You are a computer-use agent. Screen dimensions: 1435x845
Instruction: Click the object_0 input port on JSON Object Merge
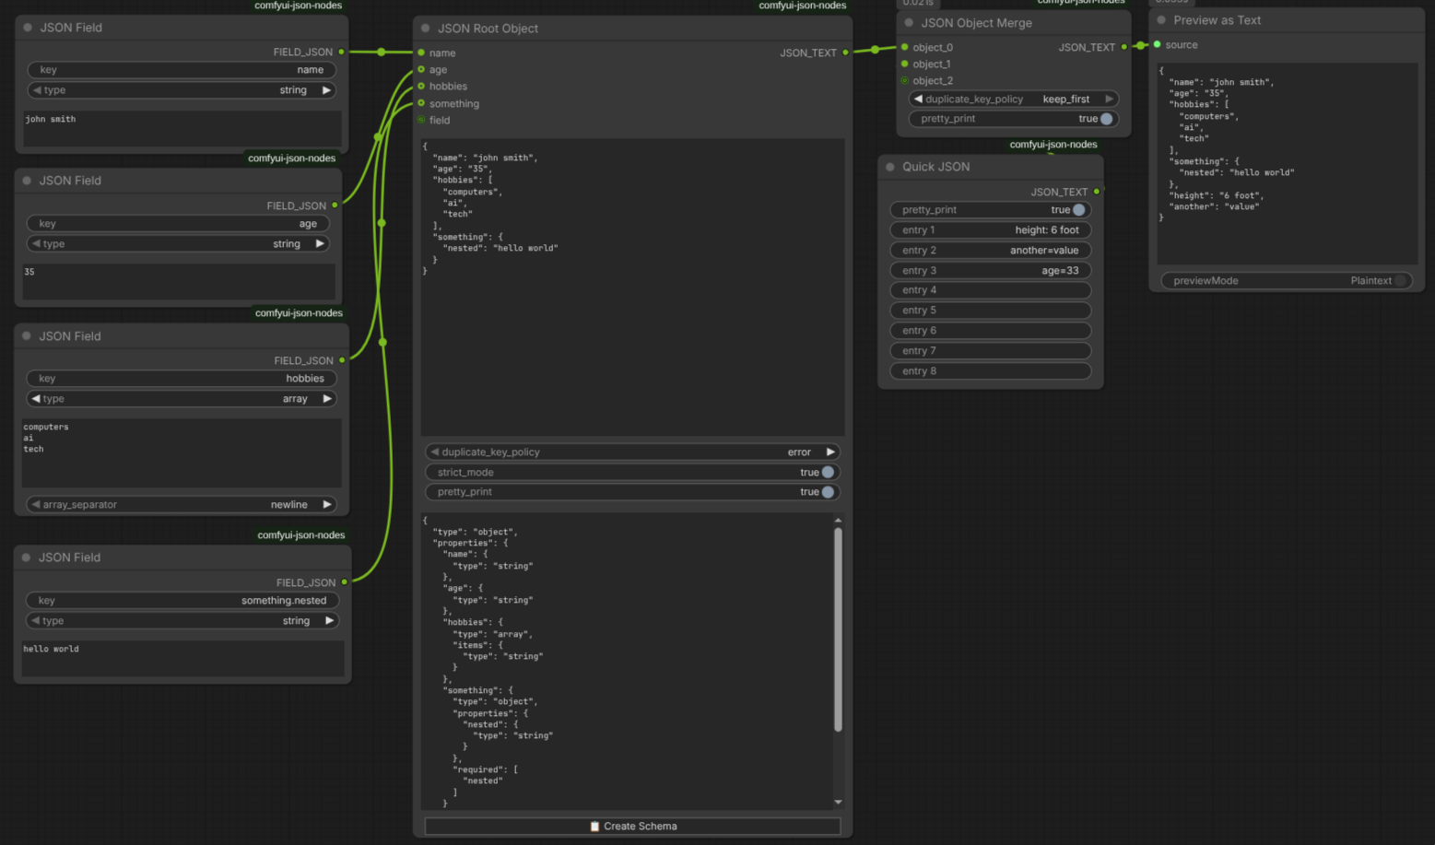click(905, 47)
